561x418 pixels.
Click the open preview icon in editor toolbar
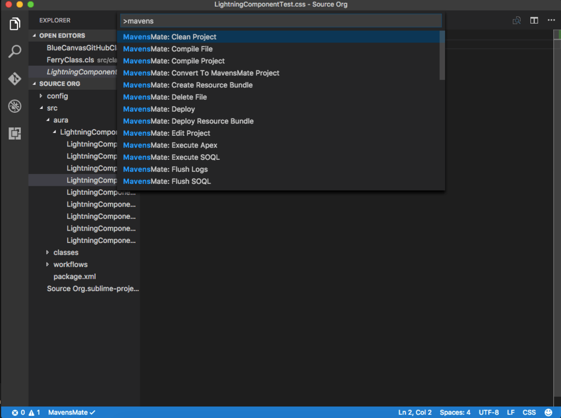517,20
